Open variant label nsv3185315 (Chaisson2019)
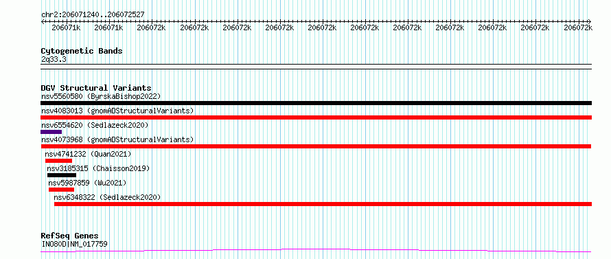This screenshot has height=259, width=611. (x=98, y=168)
